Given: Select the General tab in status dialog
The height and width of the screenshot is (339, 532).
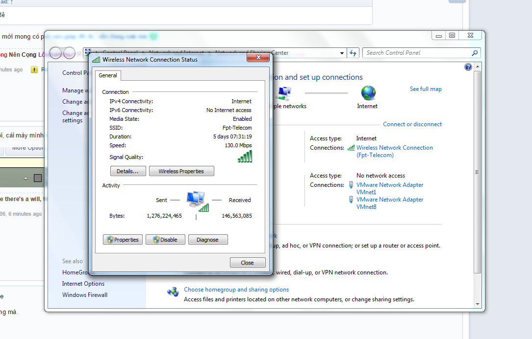Looking at the screenshot, I should (x=108, y=75).
